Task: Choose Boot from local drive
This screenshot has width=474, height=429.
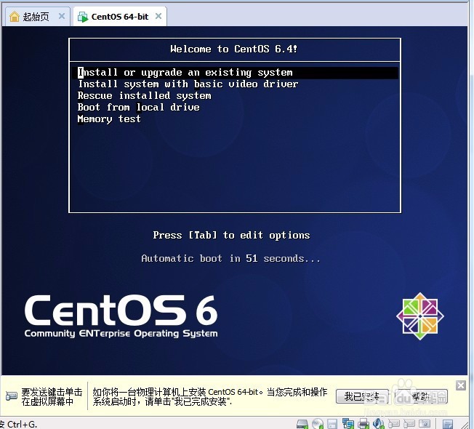Action: point(138,108)
